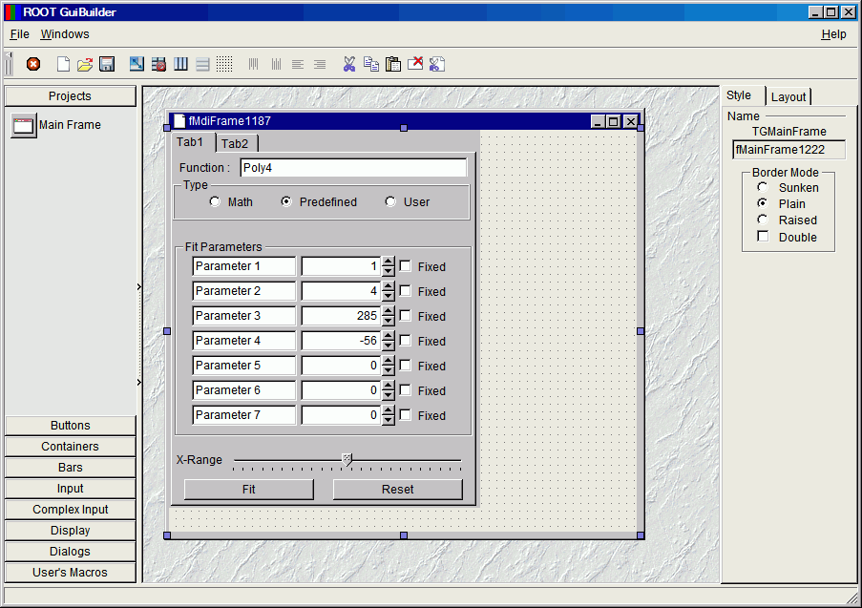Check the Fixed box for Parameter 1

coord(406,266)
